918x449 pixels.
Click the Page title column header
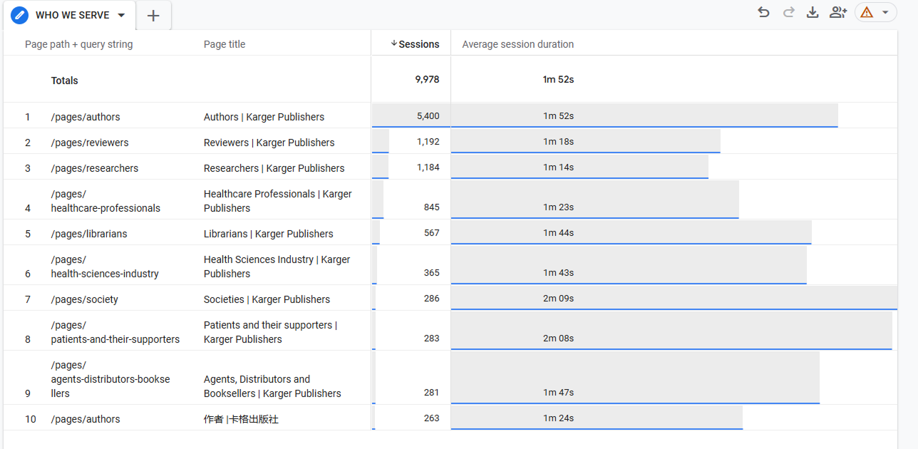[x=225, y=44]
